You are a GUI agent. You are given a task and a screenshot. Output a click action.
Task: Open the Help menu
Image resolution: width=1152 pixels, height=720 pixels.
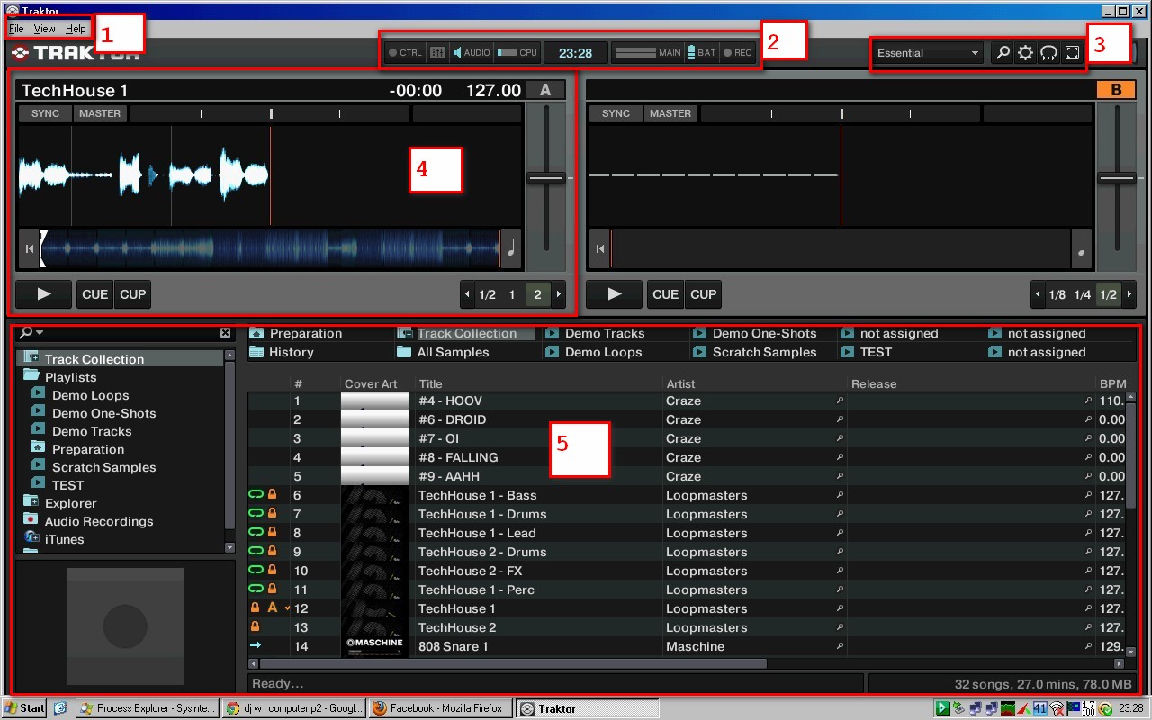click(76, 29)
